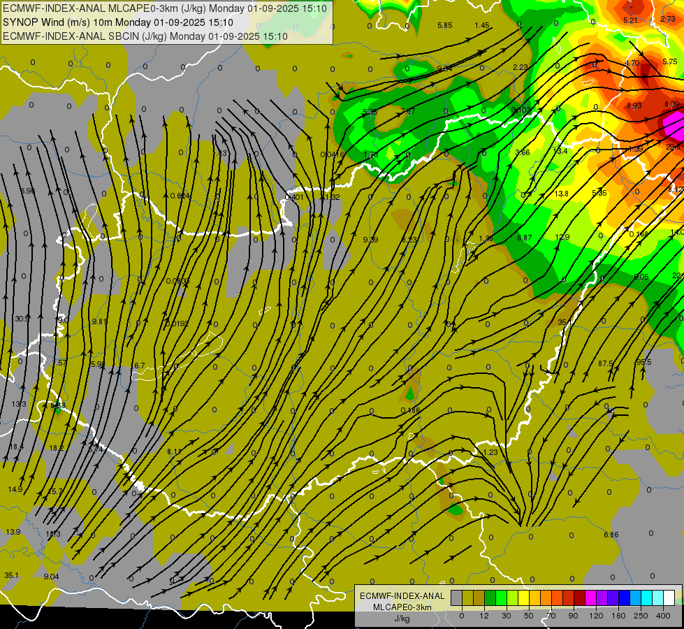Click the legend tick value '50'
Image resolution: width=684 pixels, height=629 pixels.
[x=529, y=616]
